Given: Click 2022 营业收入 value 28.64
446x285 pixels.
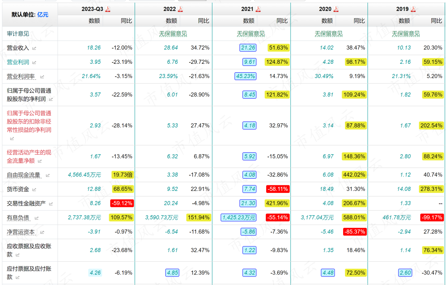Looking at the screenshot, I should (171, 48).
